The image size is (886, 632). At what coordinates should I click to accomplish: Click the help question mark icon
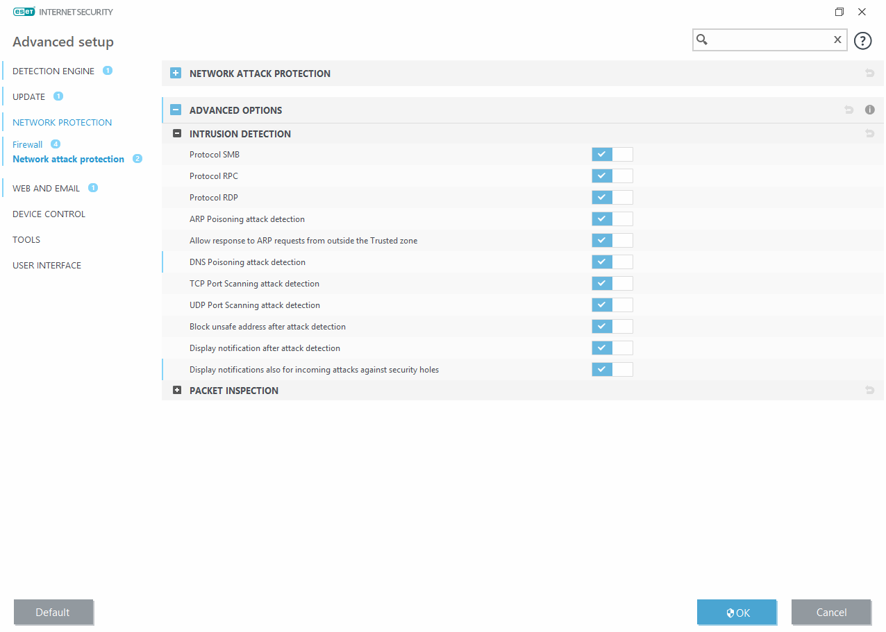point(862,41)
